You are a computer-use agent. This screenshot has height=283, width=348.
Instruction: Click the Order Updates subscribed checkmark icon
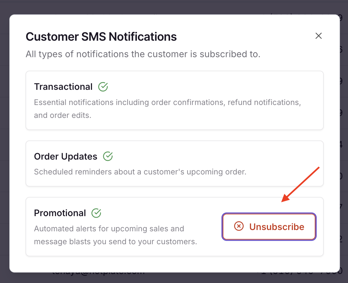tap(108, 156)
